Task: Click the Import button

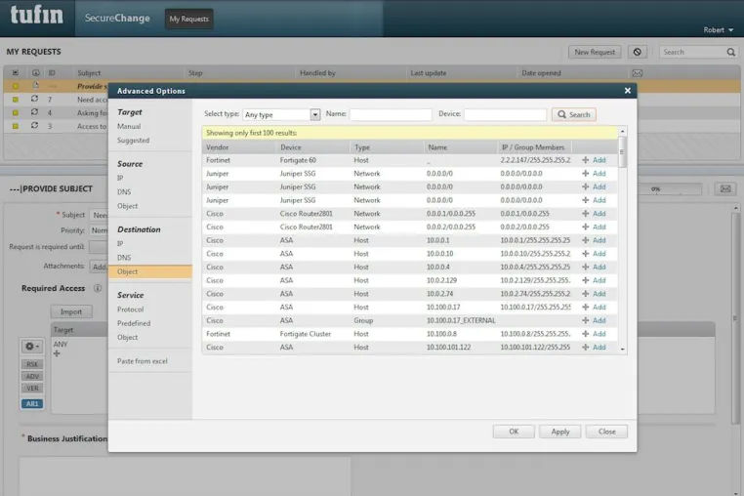Action: point(71,311)
